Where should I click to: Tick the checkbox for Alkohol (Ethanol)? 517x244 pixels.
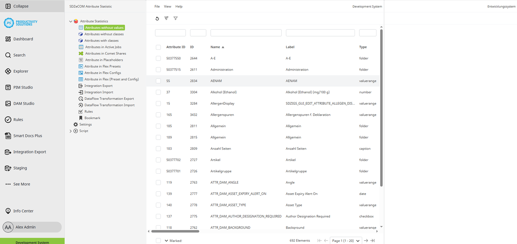[x=158, y=92]
